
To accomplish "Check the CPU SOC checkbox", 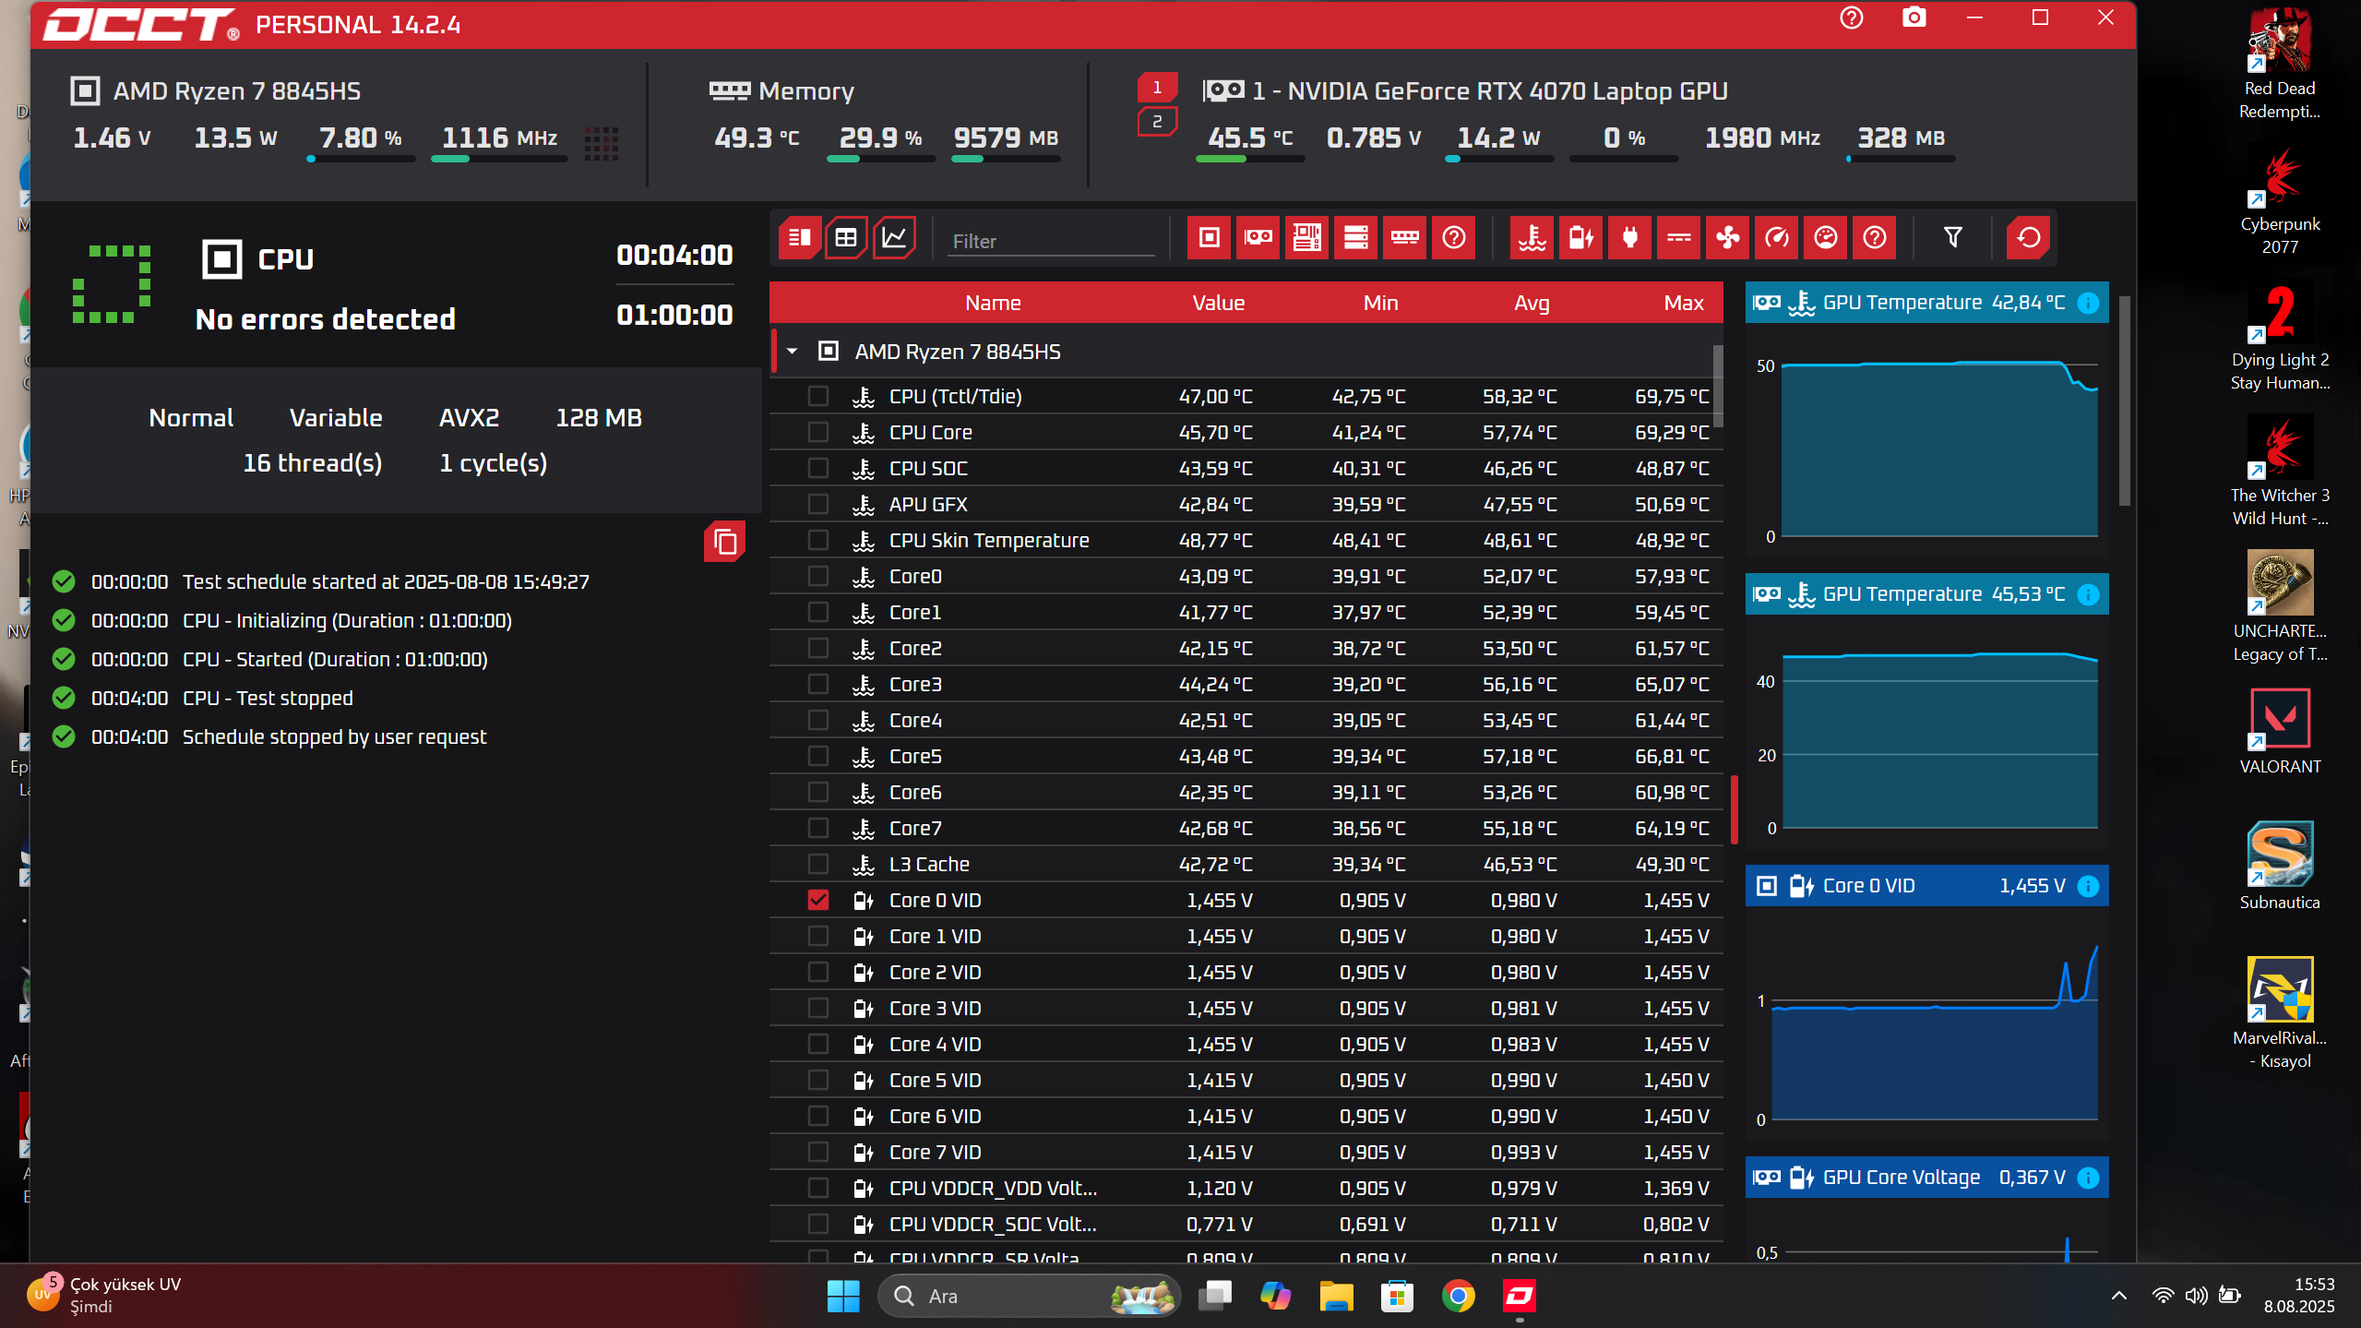I will 818,468.
